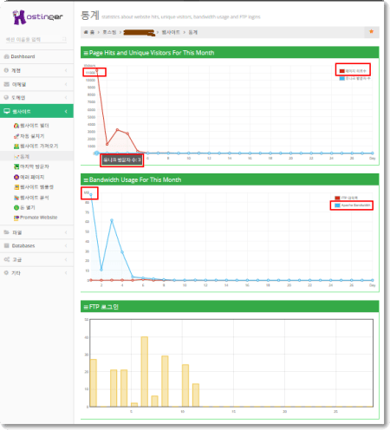The image size is (390, 430).
Task: Click the Hostinger logo
Action: pyautogui.click(x=37, y=17)
